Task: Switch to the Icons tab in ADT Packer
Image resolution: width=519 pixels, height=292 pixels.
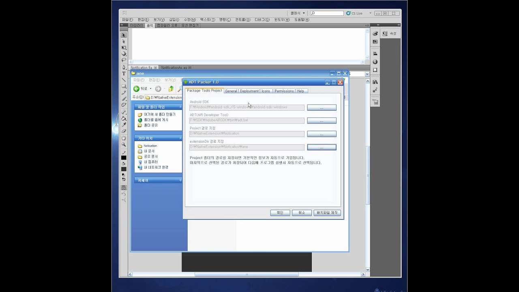Action: coord(266,91)
